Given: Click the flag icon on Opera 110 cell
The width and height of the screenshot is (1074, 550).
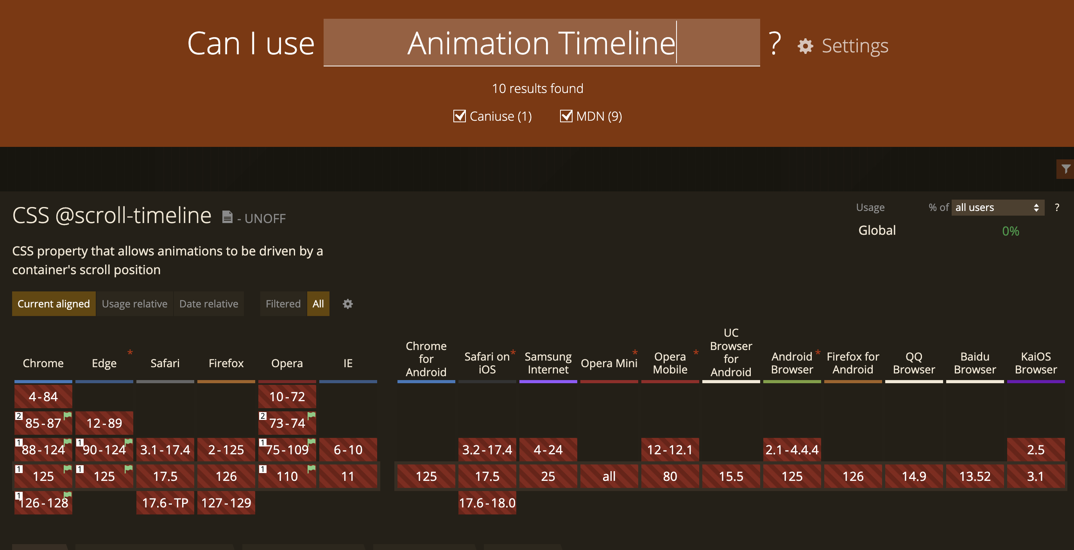Looking at the screenshot, I should (x=311, y=469).
